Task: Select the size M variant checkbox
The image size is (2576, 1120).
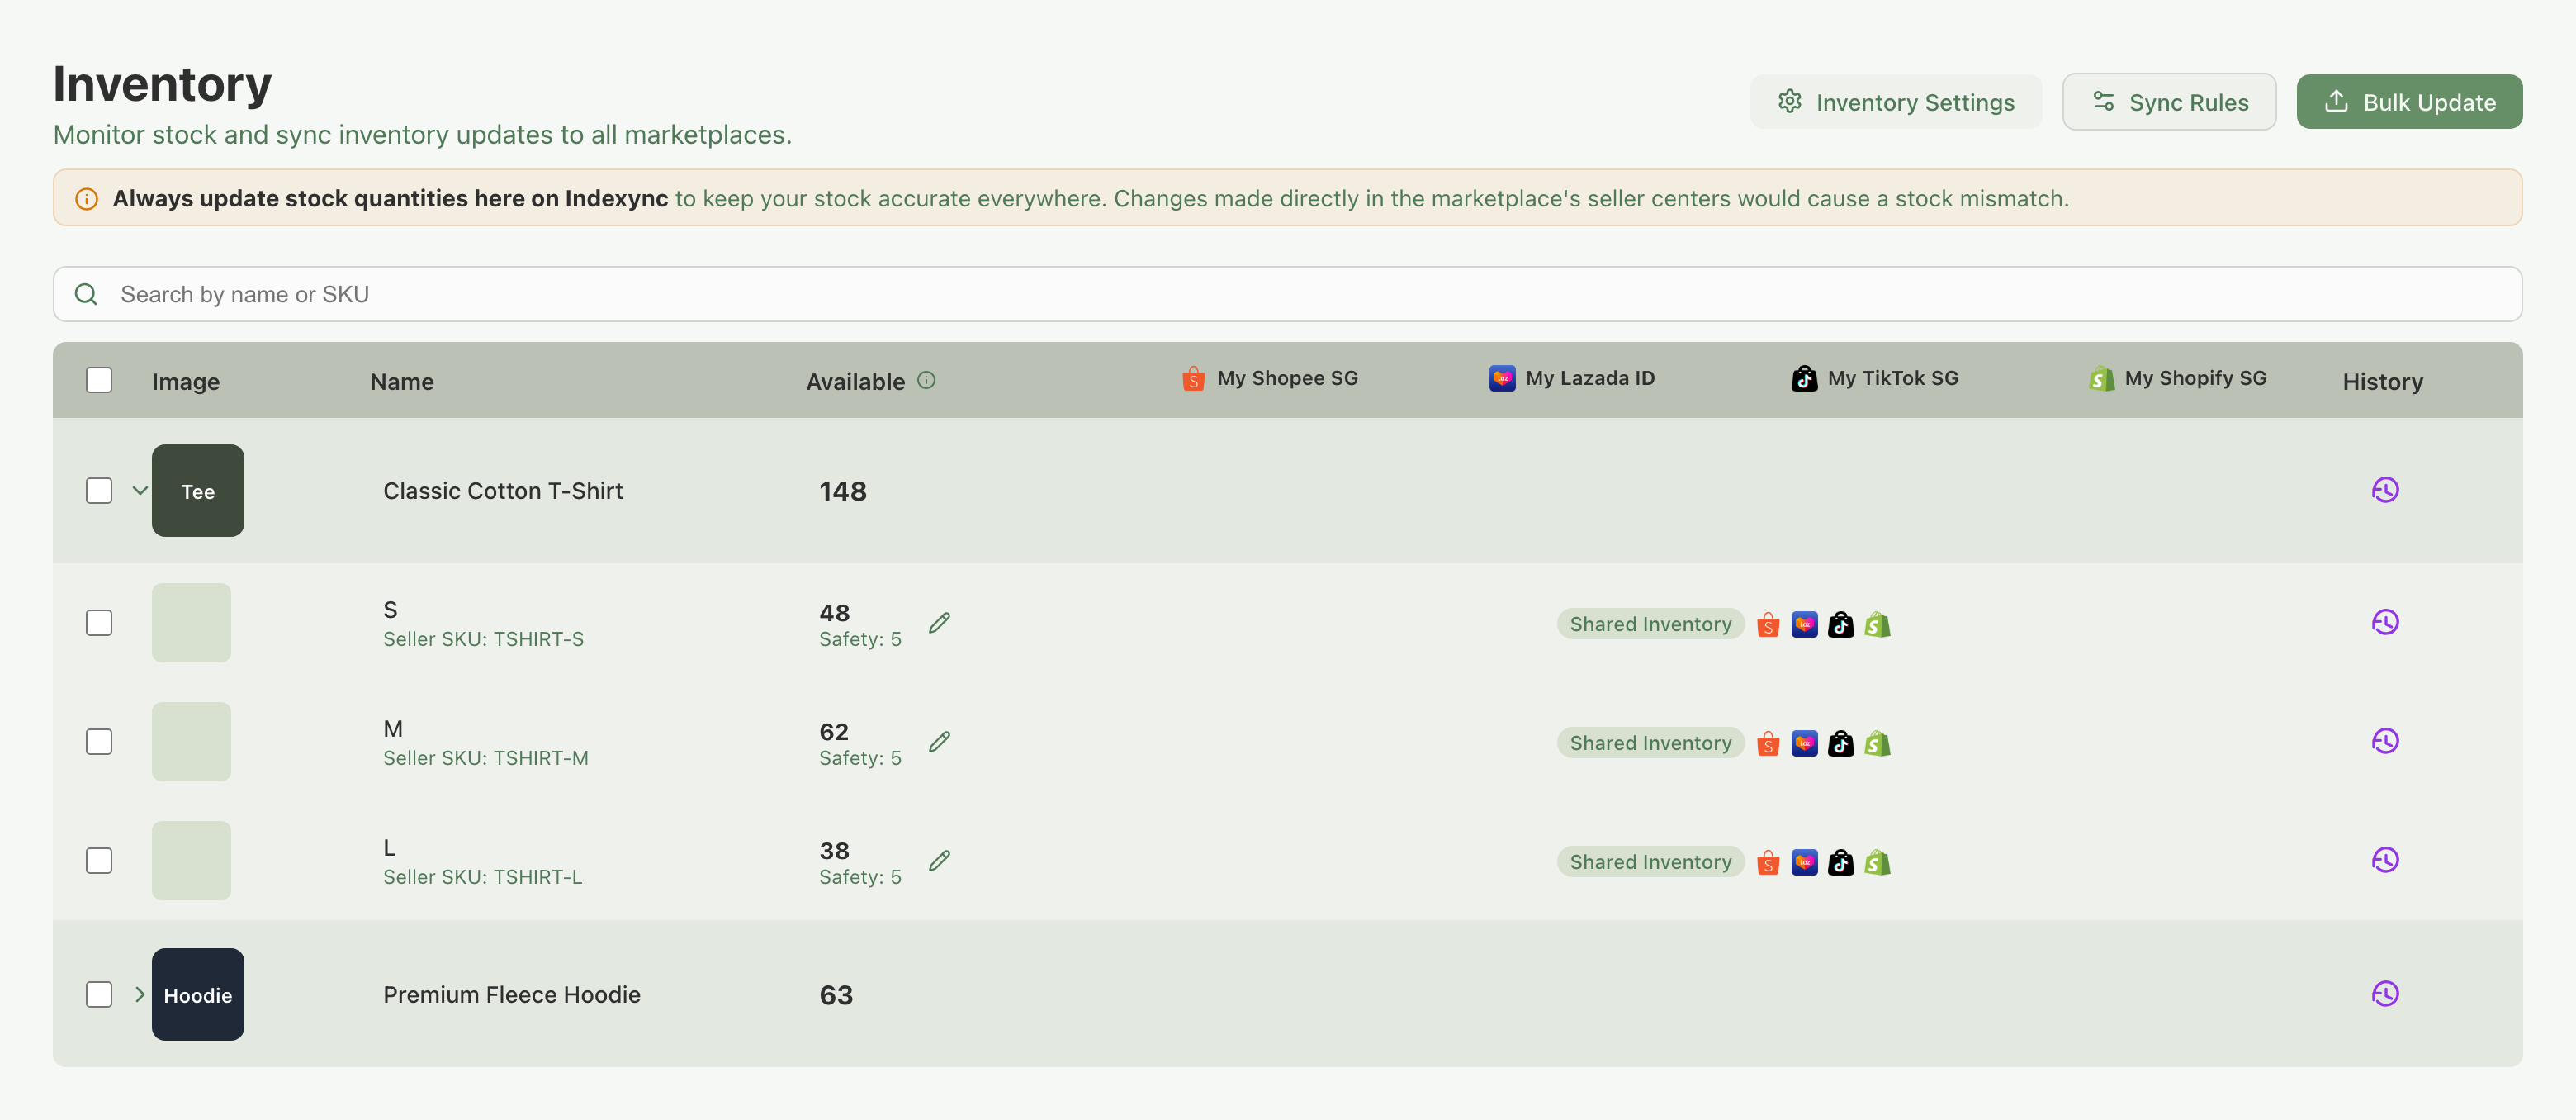Action: [99, 742]
